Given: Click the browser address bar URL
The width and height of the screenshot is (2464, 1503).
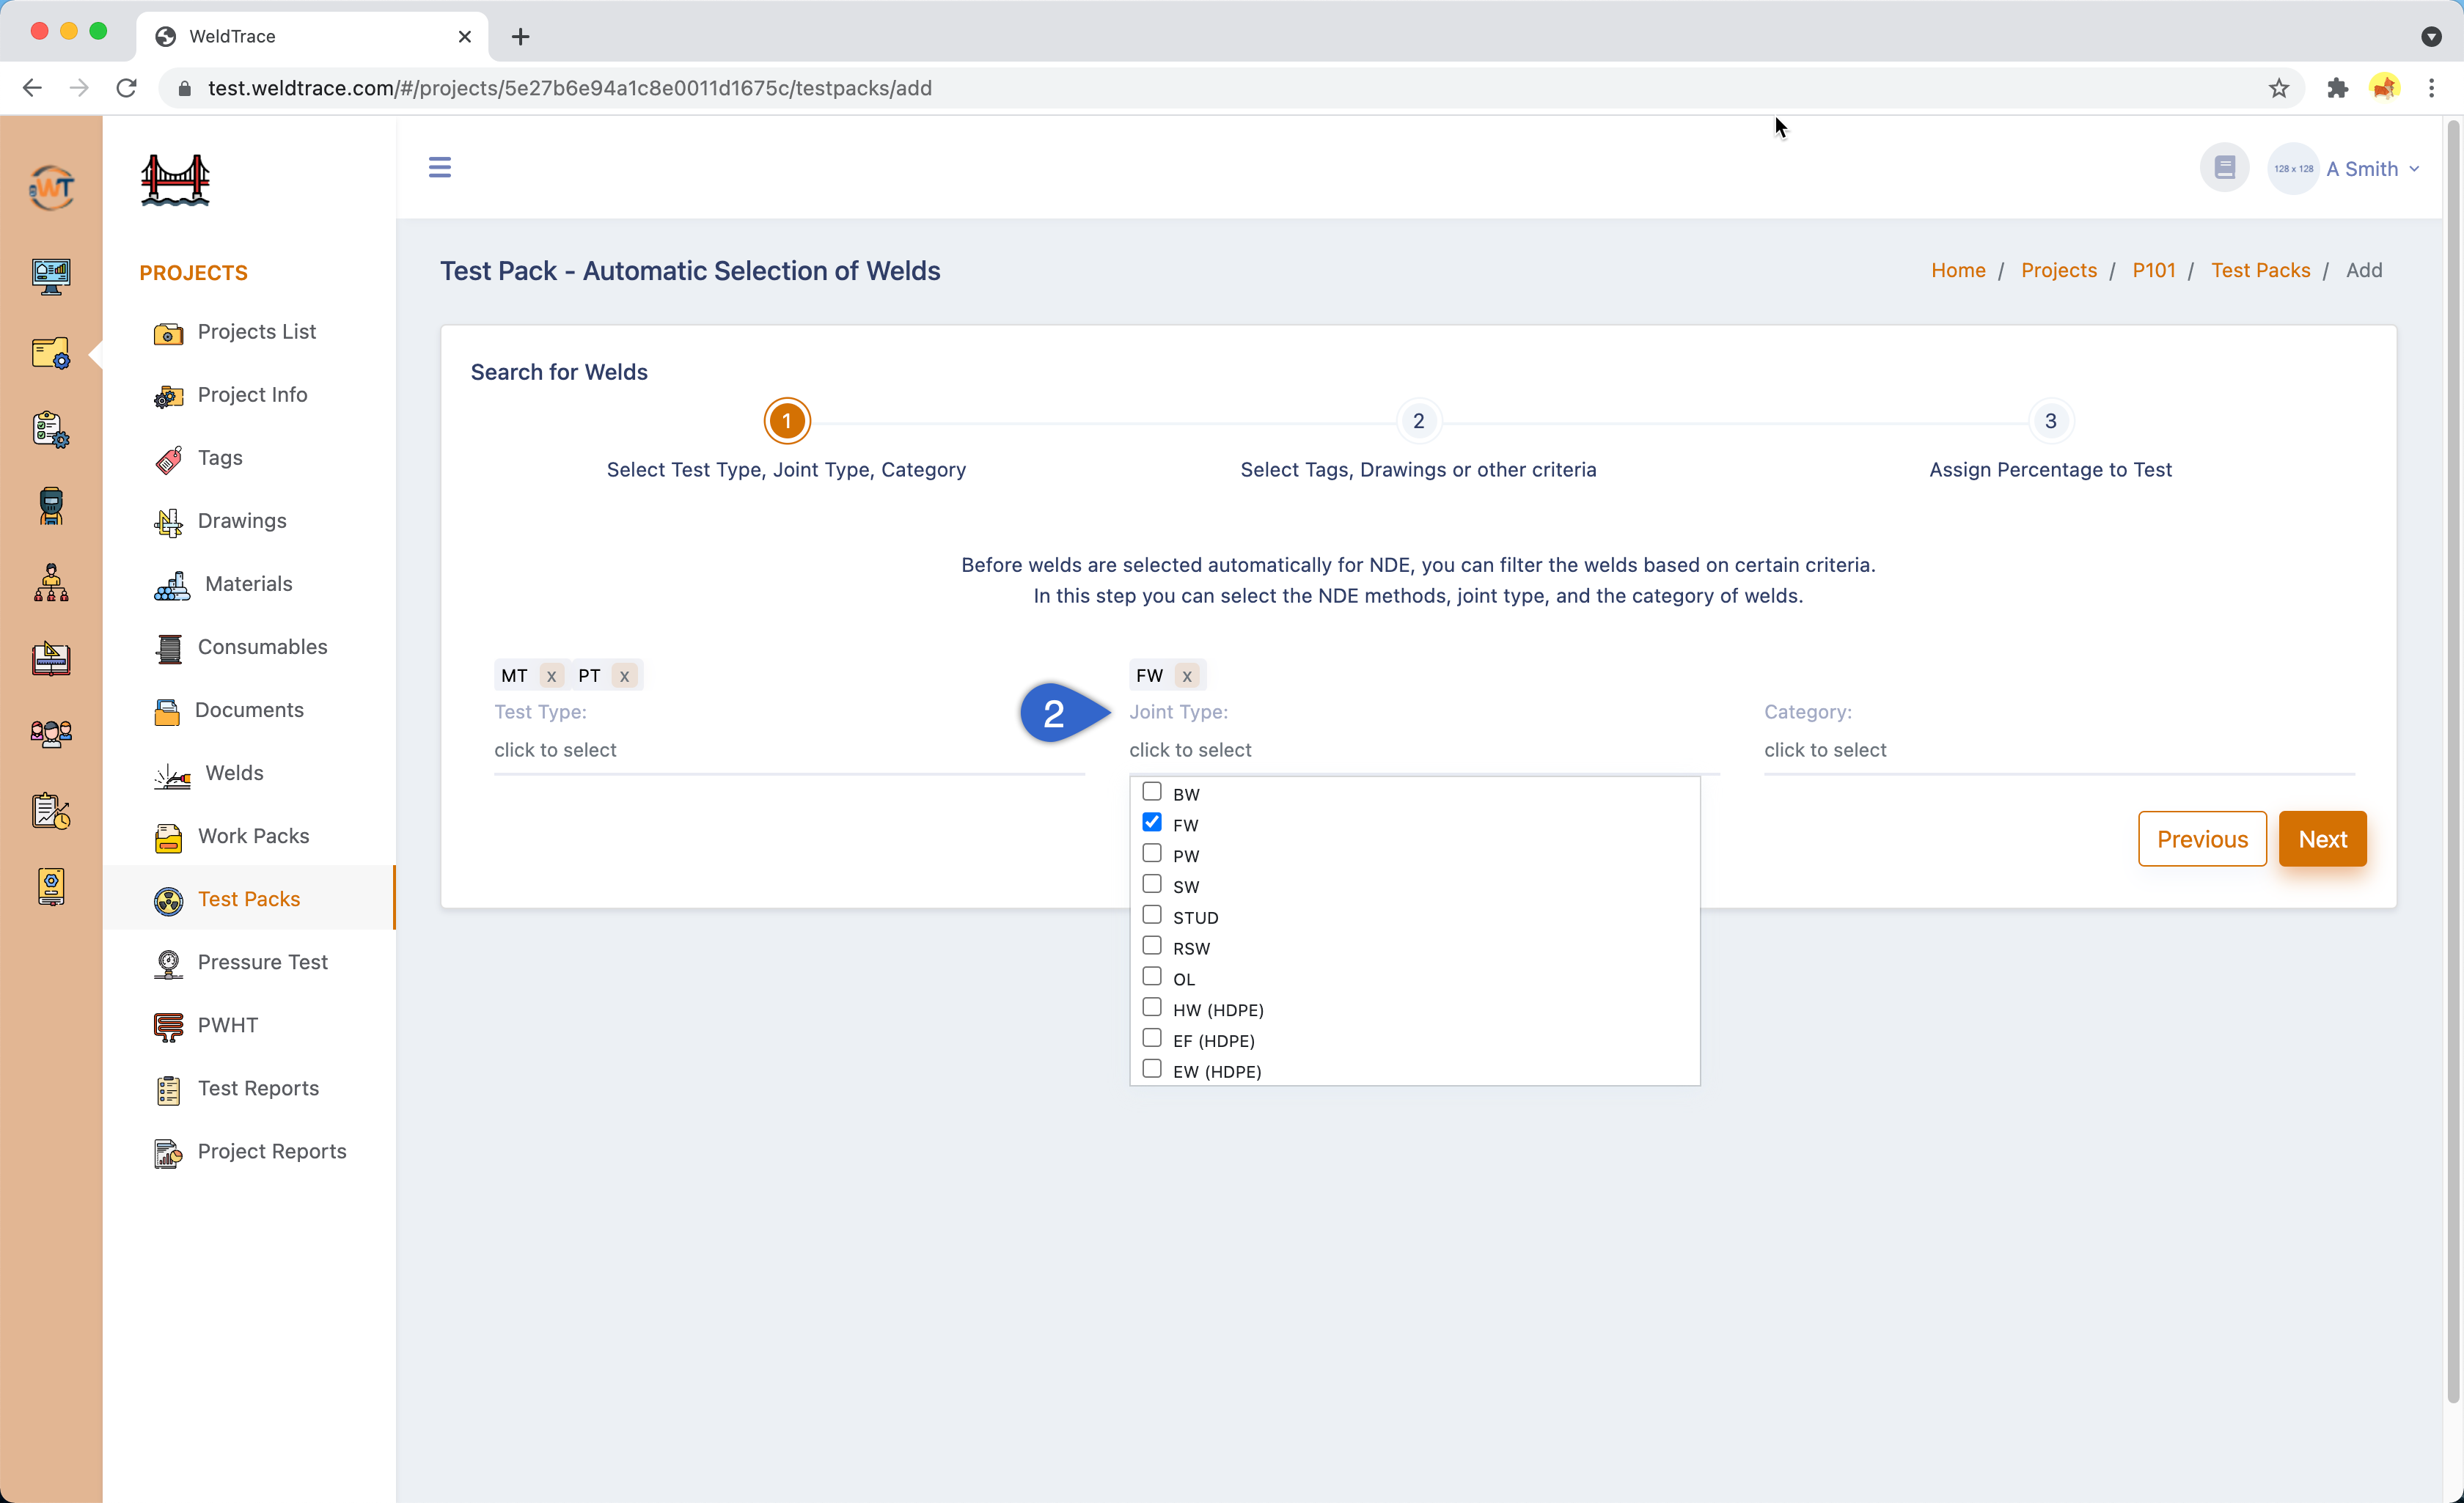Looking at the screenshot, I should pos(570,88).
